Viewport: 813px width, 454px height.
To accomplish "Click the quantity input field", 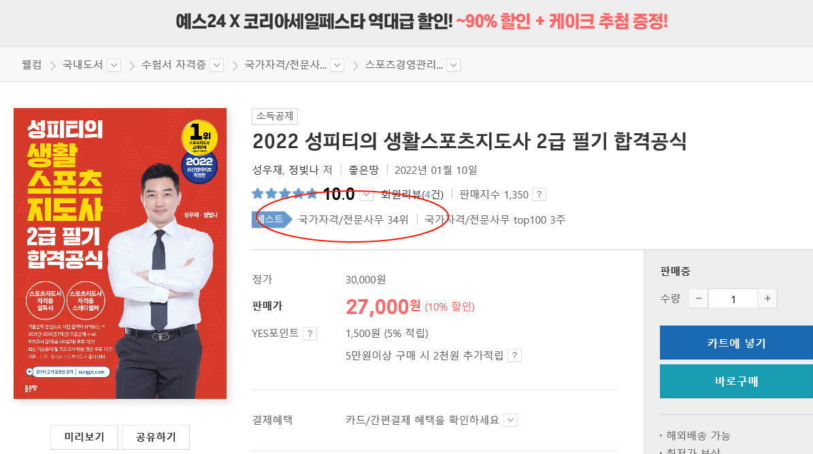I will coord(733,298).
